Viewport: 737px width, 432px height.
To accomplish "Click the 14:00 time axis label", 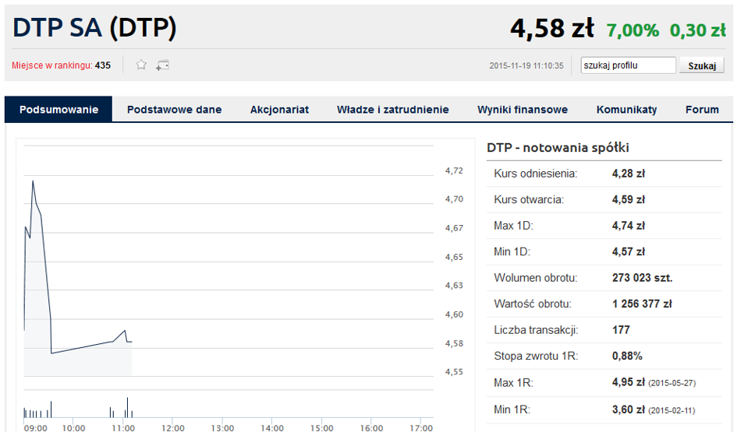I will 272,428.
